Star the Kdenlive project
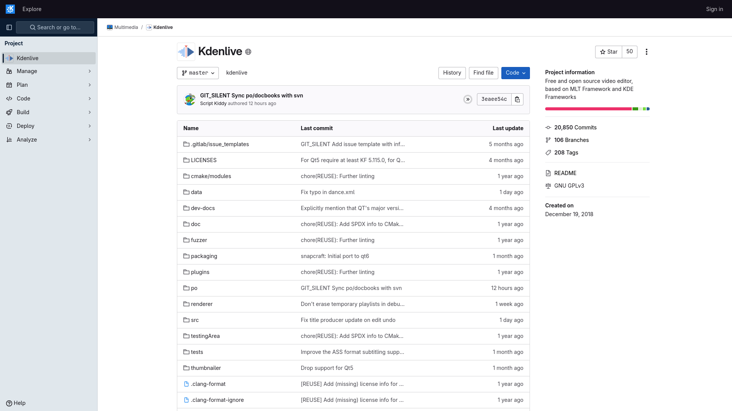This screenshot has height=411, width=732. point(608,52)
